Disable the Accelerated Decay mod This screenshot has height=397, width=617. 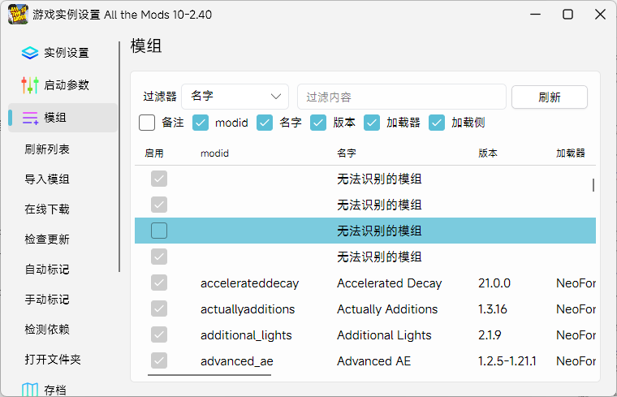coord(159,283)
